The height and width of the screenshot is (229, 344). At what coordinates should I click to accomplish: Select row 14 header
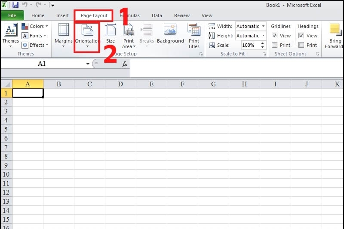point(6,211)
